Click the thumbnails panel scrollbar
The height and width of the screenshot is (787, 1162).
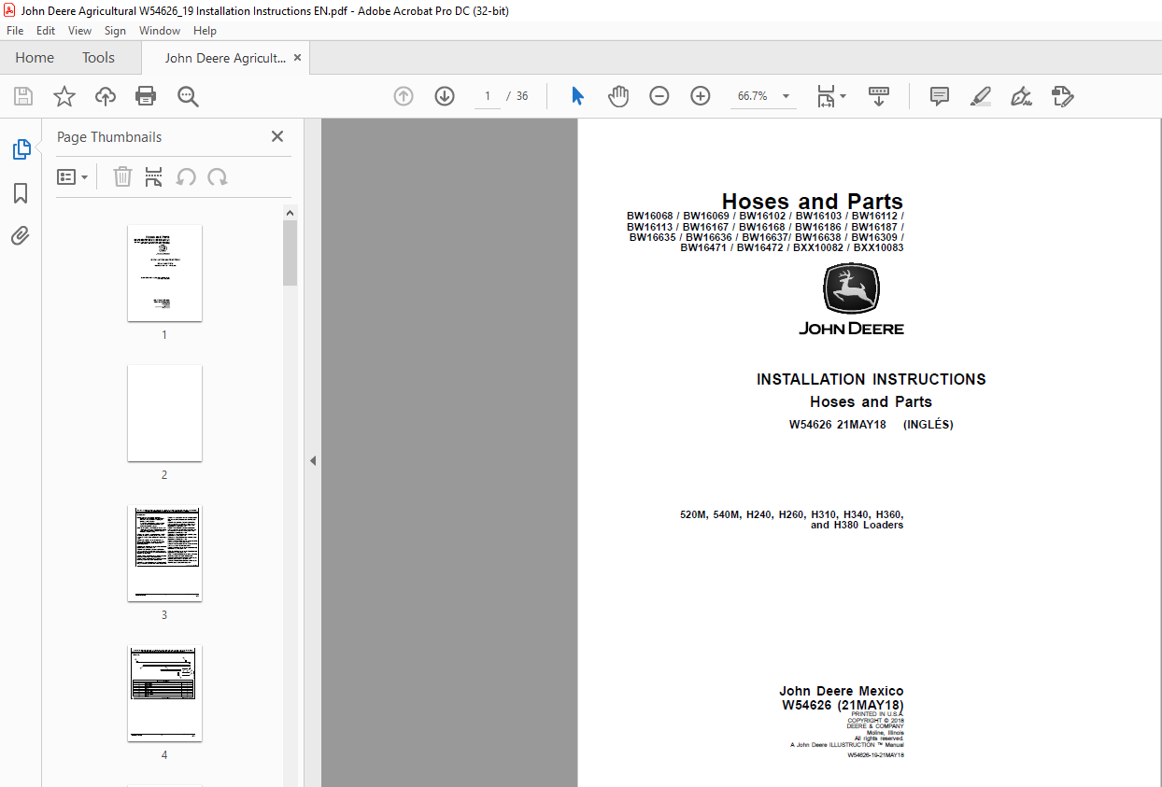tap(290, 252)
